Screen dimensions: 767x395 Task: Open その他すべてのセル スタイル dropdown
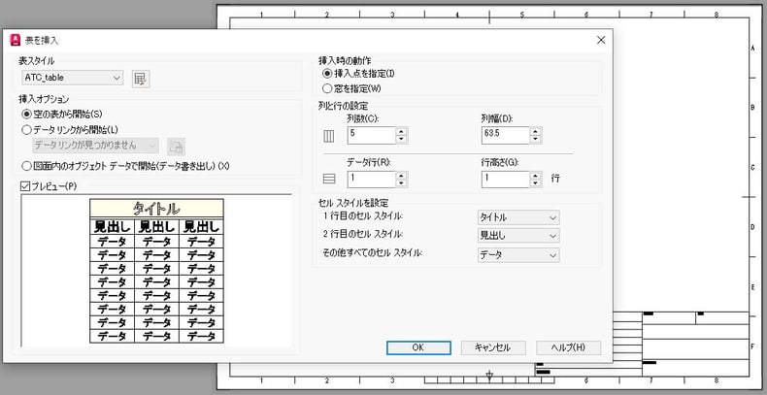tap(518, 255)
